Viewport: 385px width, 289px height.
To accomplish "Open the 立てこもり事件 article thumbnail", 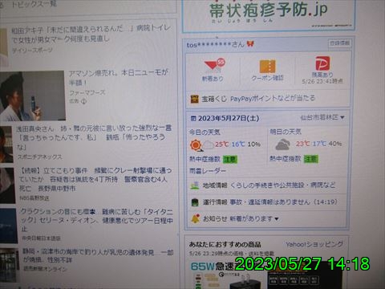I will pyautogui.click(x=7, y=185).
